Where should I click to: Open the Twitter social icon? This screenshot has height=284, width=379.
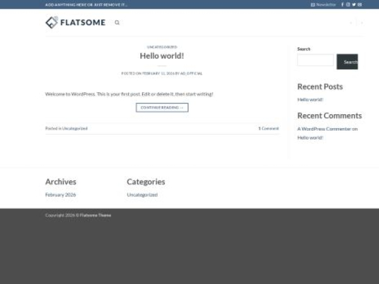point(354,4)
